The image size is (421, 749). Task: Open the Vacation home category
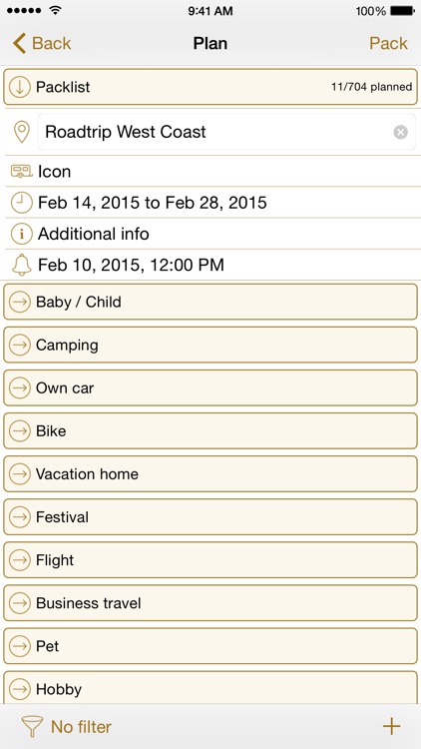(210, 473)
